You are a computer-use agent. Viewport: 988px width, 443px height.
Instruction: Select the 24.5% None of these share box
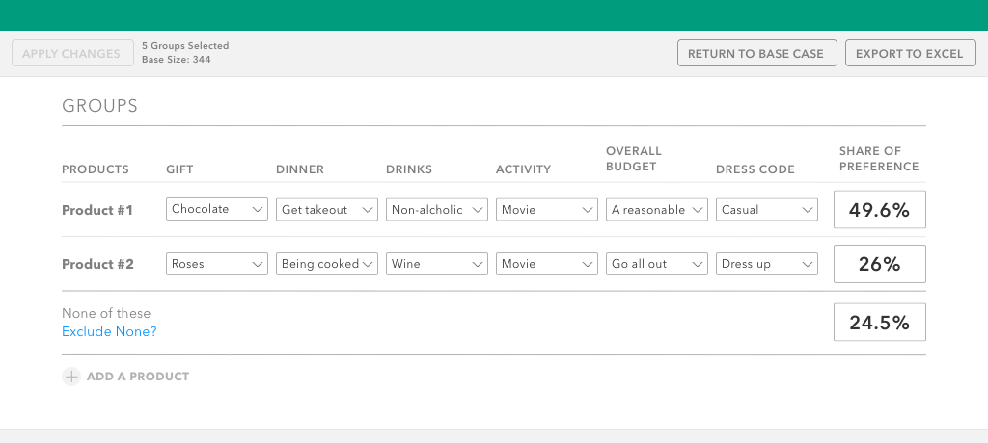pyautogui.click(x=879, y=323)
